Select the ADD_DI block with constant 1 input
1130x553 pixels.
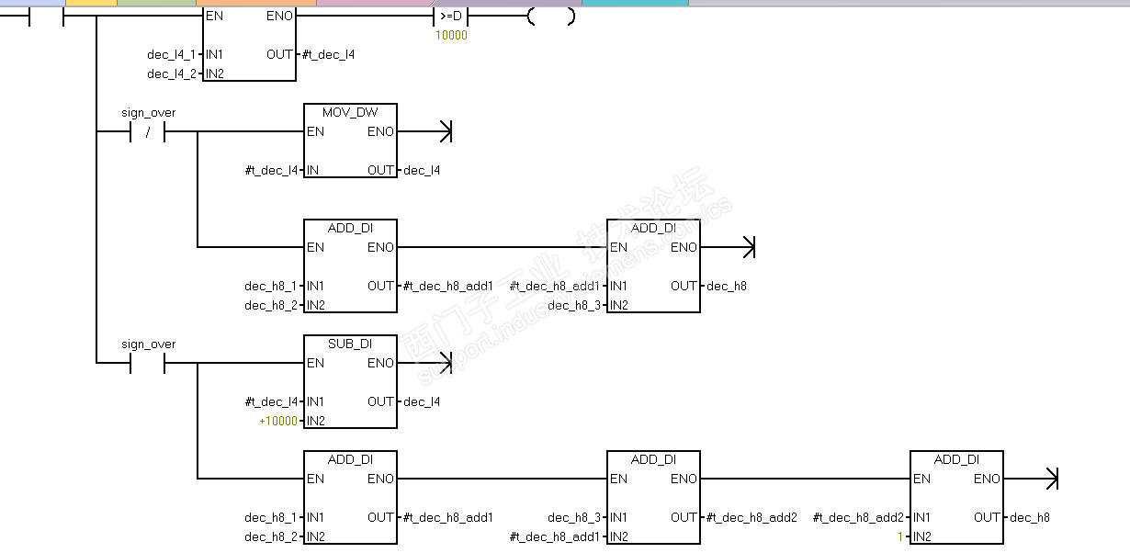tap(956, 497)
